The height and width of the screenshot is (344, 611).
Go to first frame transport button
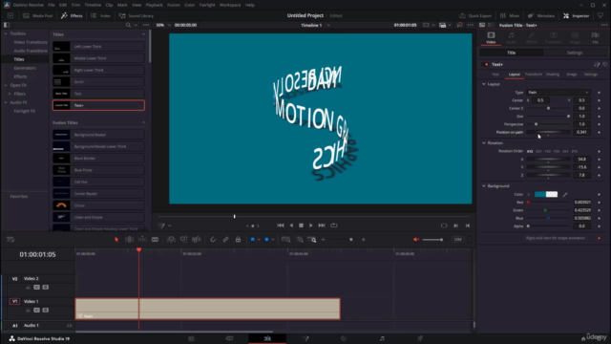click(281, 226)
